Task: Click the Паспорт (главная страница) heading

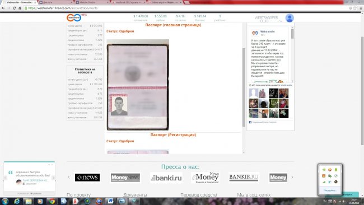Action: click(173, 25)
